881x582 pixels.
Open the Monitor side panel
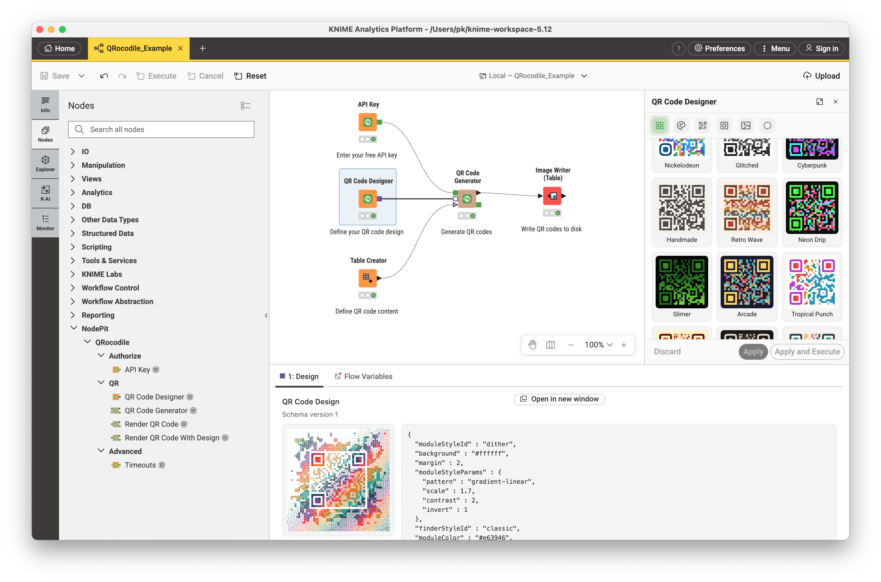[x=45, y=223]
